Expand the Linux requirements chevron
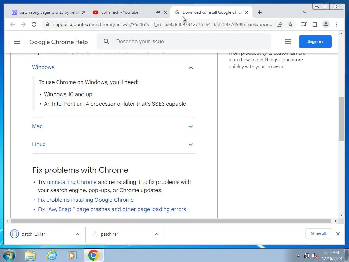The image size is (349, 262). tap(191, 145)
